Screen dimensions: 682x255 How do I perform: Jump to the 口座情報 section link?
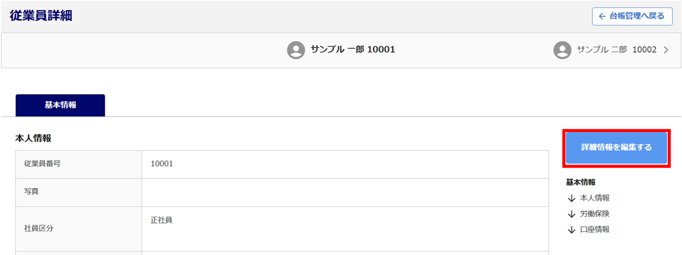(x=595, y=230)
